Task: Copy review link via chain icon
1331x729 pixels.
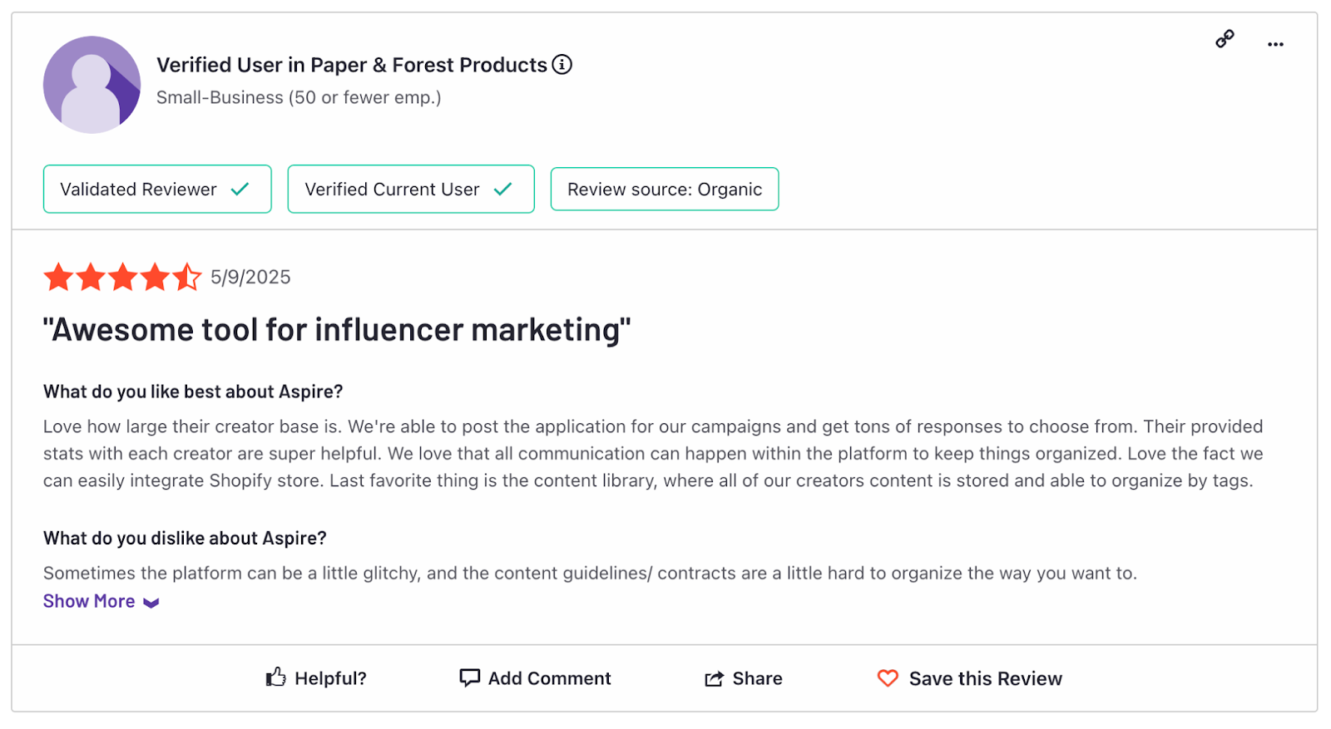Action: 1225,39
